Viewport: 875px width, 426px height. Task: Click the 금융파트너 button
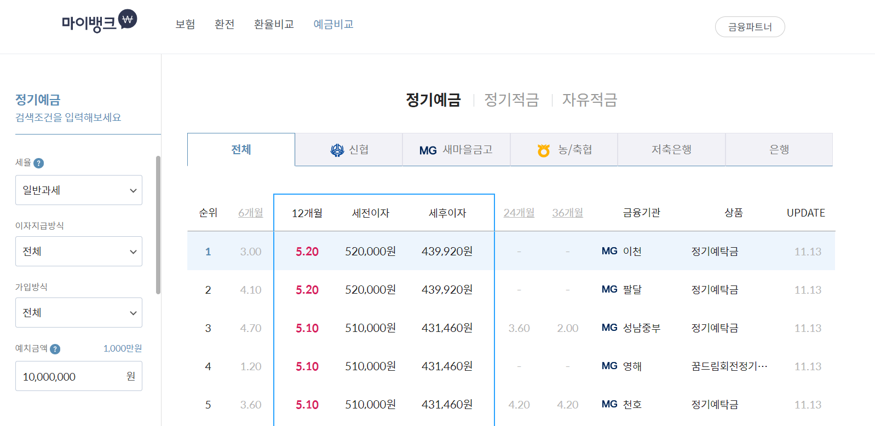coord(750,27)
